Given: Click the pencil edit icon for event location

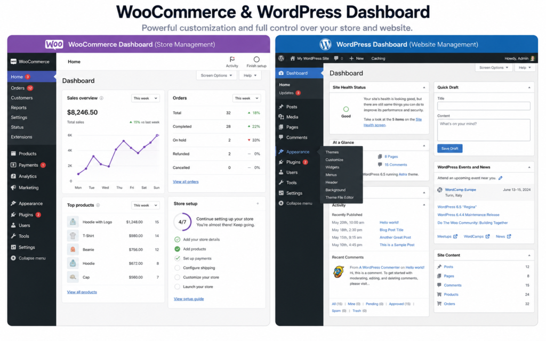Looking at the screenshot, I should pyautogui.click(x=500, y=178).
